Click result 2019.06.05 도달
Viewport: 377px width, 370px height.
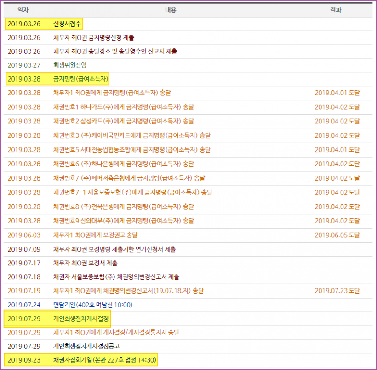point(337,235)
